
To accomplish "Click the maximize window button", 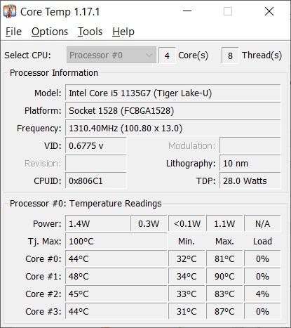I will 228,11.
